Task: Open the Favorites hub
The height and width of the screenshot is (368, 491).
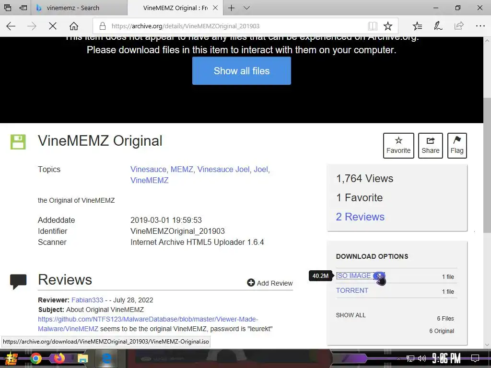Action: click(418, 26)
